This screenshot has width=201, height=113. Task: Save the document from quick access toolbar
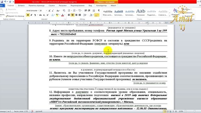(2, 2)
